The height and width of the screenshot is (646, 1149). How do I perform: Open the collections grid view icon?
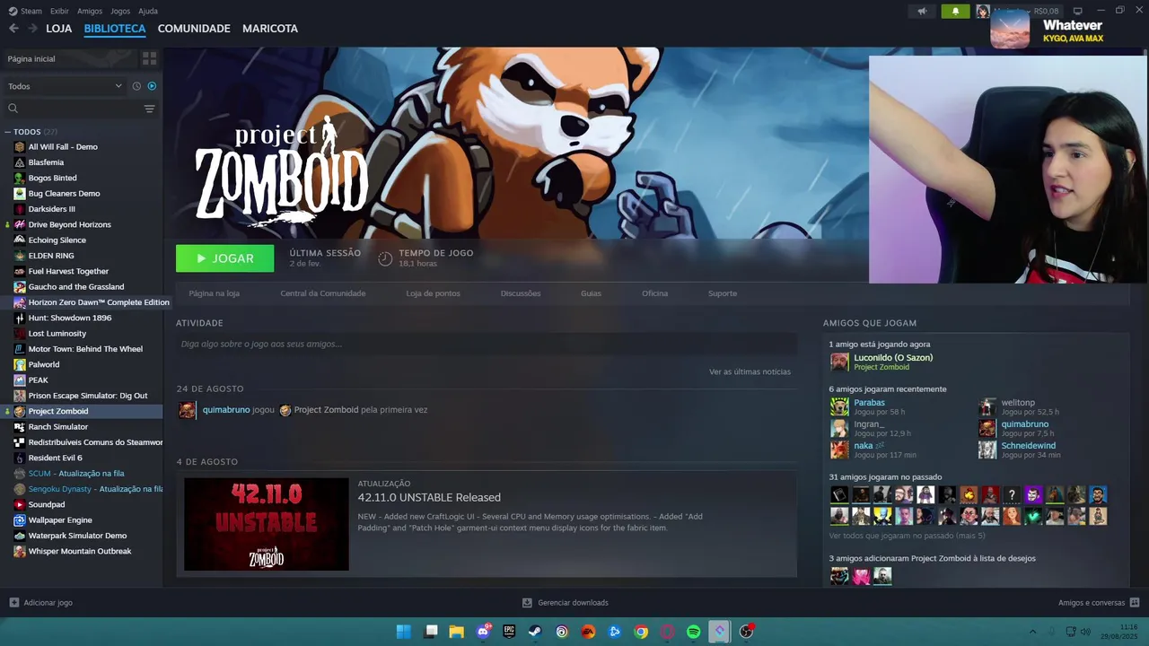tap(149, 58)
